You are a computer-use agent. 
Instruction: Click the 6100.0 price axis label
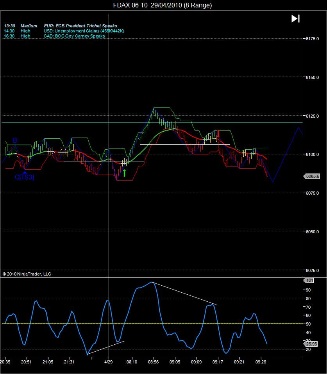point(312,154)
